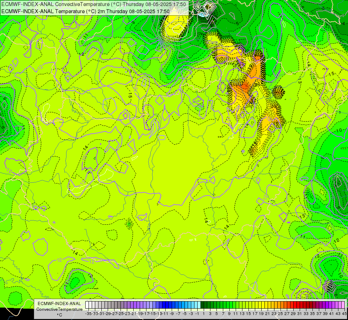The width and height of the screenshot is (348, 320).
Task: Click the legend scale value '21'
Action: [x=268, y=314]
